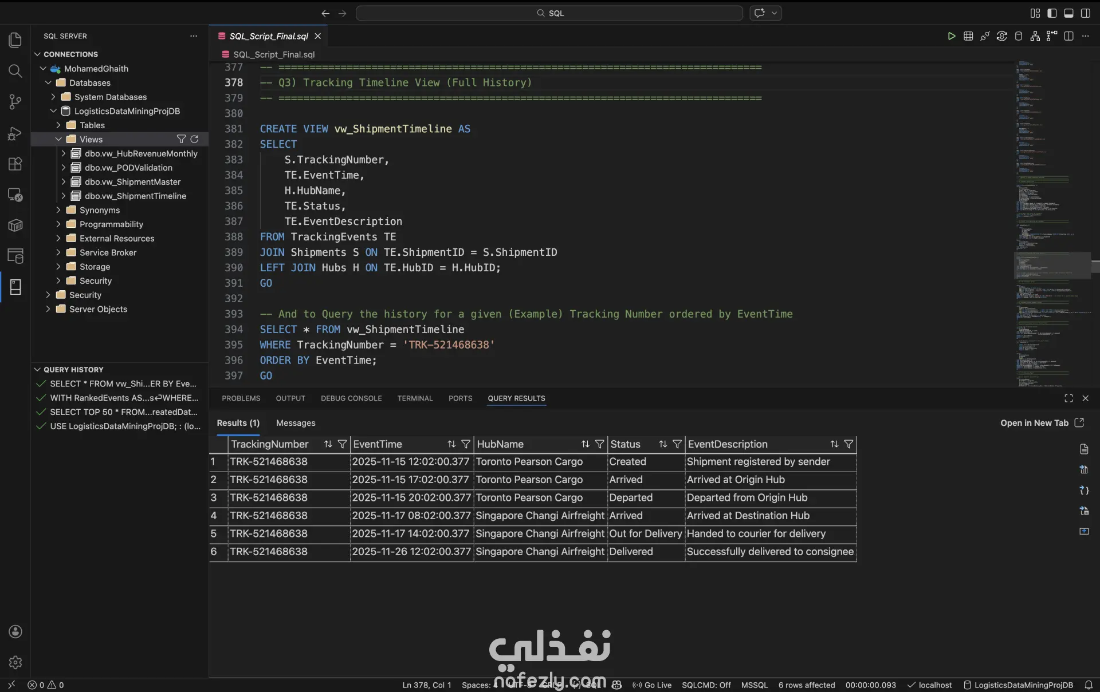Collapse the LogisticsDataMiningProjDB database node
The height and width of the screenshot is (692, 1100).
(x=53, y=111)
